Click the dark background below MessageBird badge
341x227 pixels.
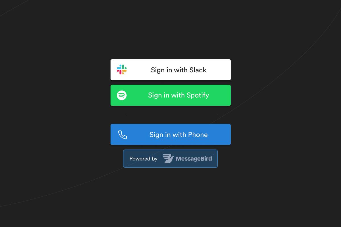(x=170, y=196)
